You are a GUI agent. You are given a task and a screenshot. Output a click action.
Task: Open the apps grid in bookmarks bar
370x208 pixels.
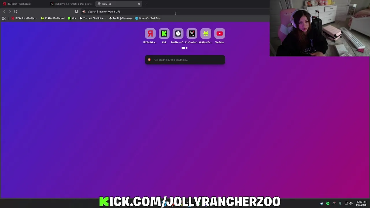(4, 18)
